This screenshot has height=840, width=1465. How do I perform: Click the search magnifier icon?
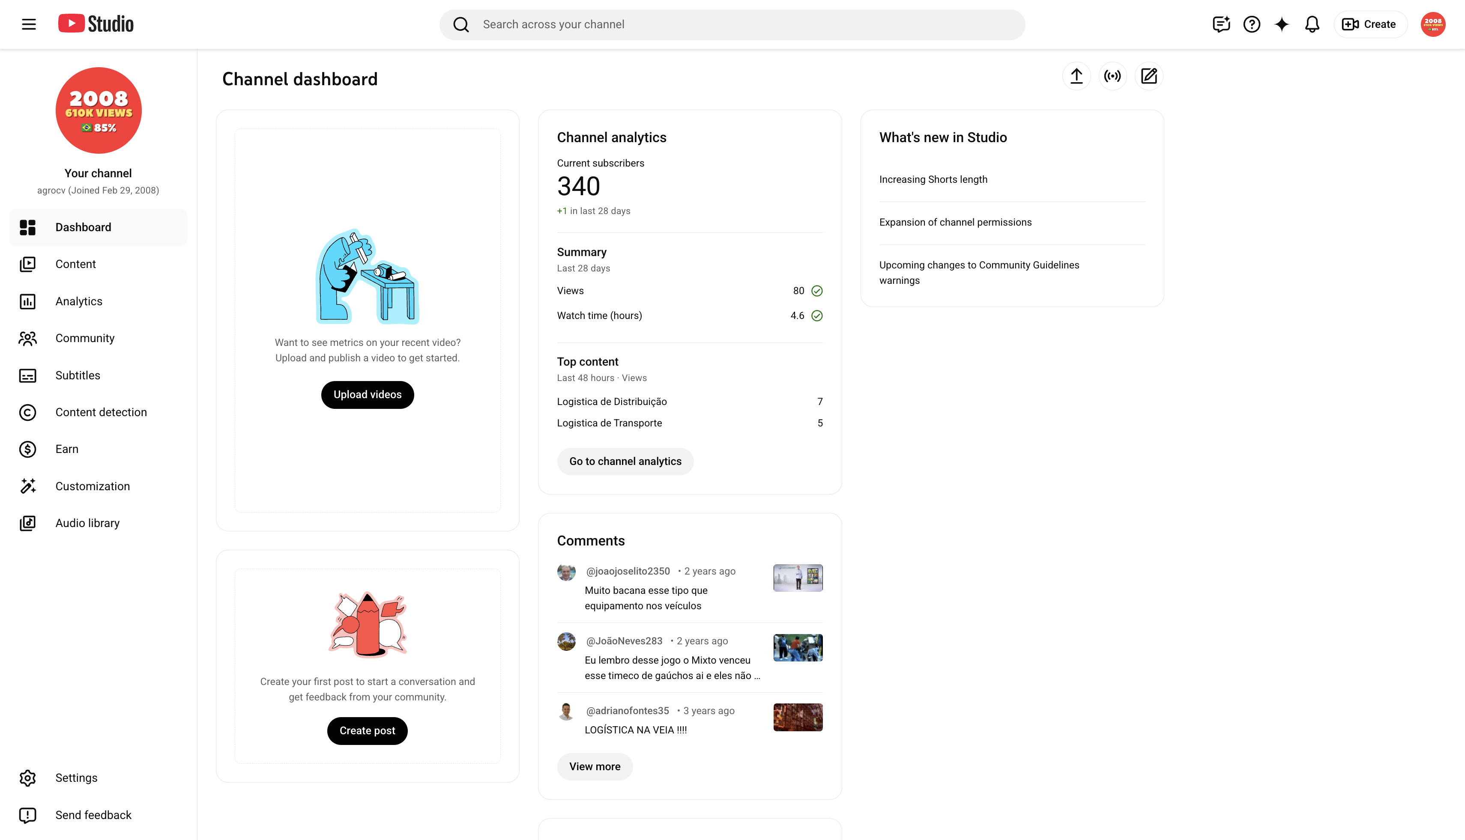[460, 24]
